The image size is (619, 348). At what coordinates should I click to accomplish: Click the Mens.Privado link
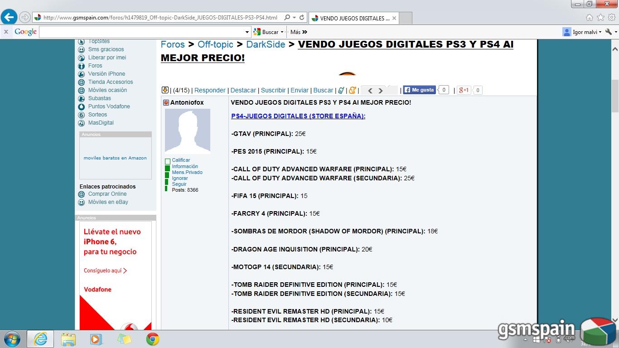(x=187, y=172)
